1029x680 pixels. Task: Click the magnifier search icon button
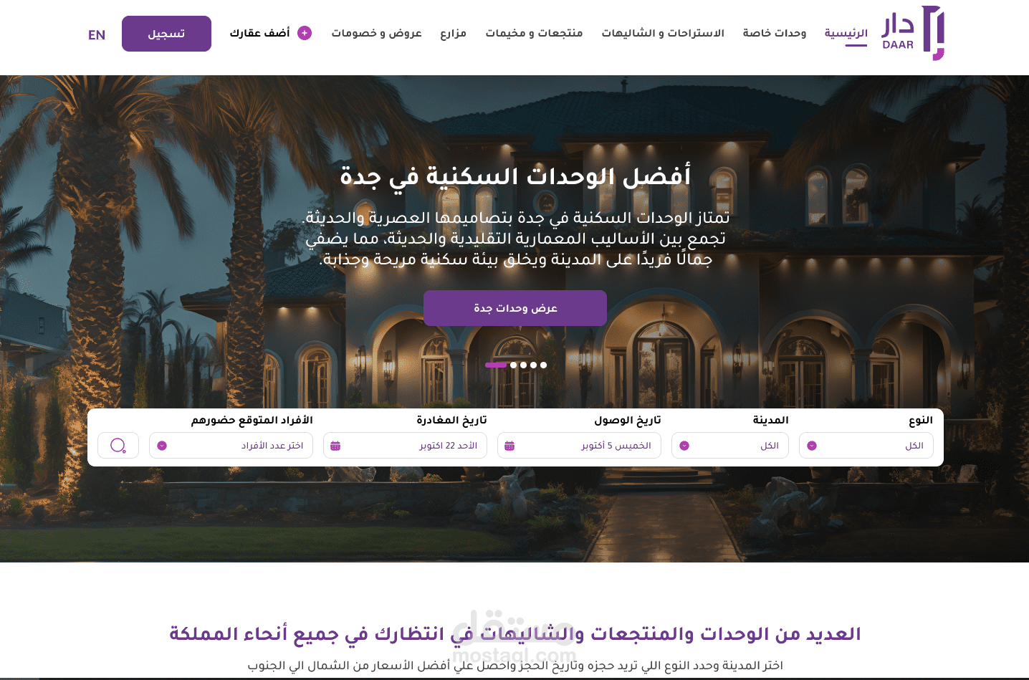(x=118, y=446)
